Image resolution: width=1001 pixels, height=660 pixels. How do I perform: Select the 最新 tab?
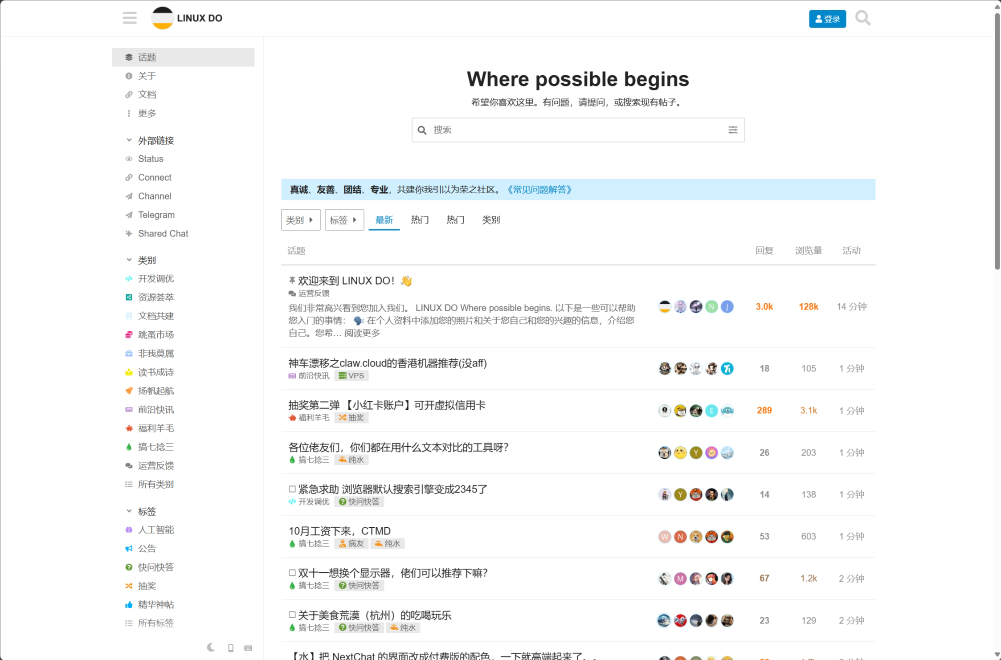pyautogui.click(x=384, y=220)
